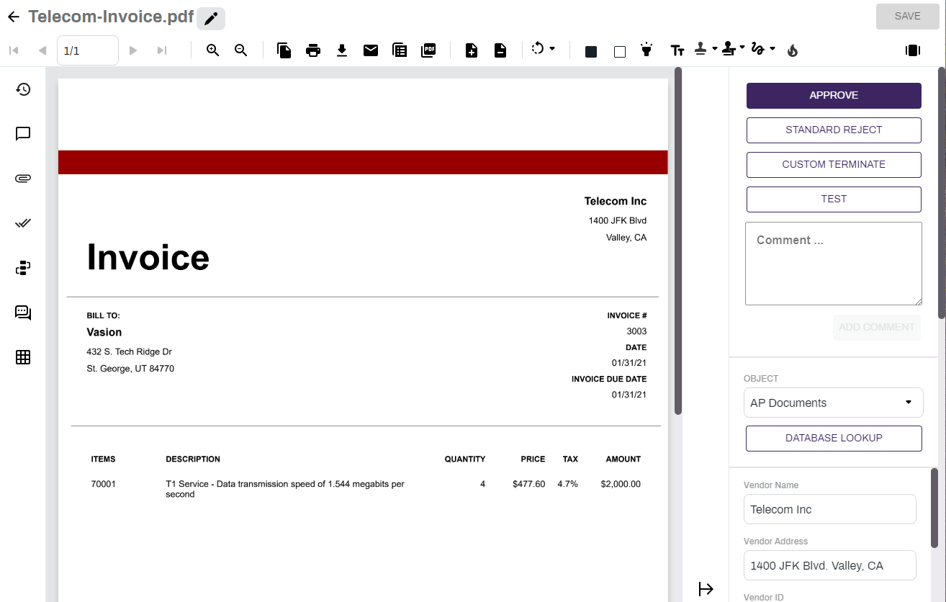Image resolution: width=946 pixels, height=602 pixels.
Task: Collapse the right panel with arrow icon
Action: tap(706, 589)
